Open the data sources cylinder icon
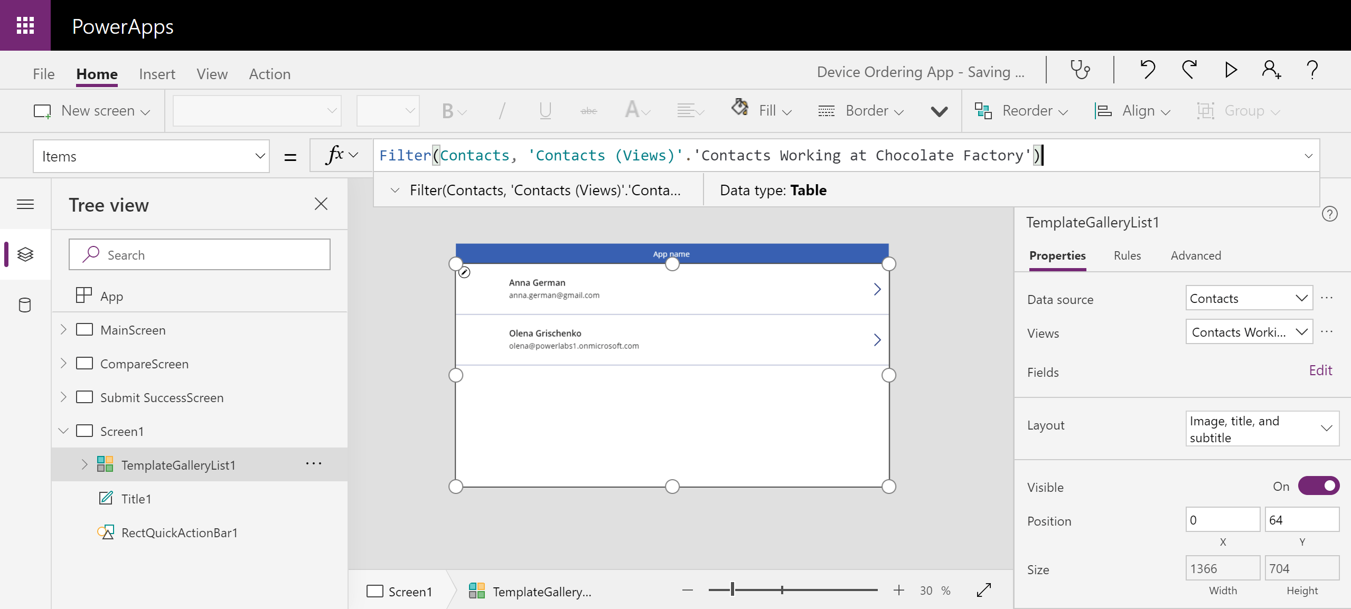Screen dimensions: 1351x609 [x=25, y=305]
